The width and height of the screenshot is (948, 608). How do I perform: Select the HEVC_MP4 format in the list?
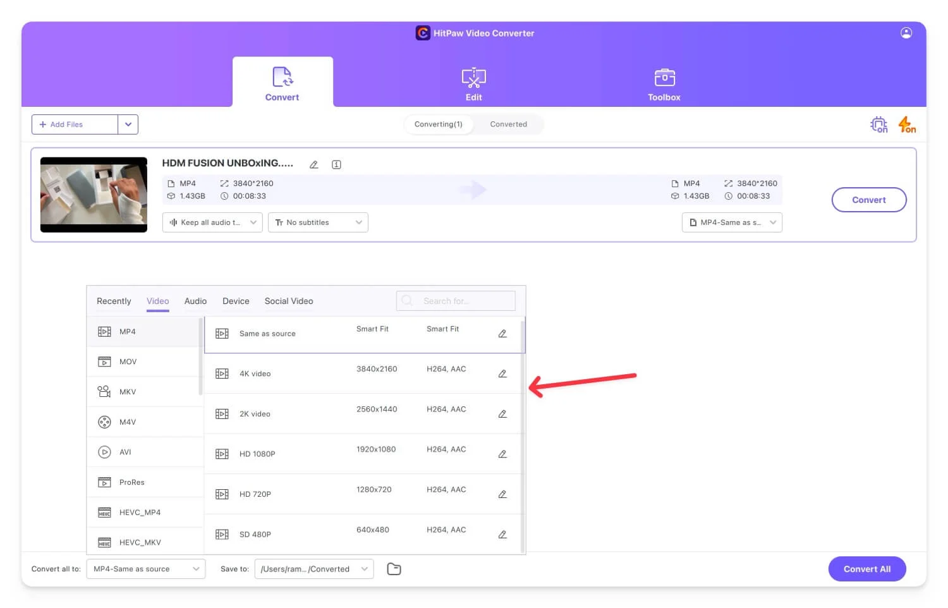tap(145, 512)
